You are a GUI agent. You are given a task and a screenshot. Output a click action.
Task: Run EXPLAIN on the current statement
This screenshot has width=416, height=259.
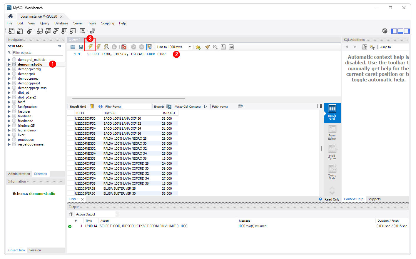pyautogui.click(x=106, y=47)
